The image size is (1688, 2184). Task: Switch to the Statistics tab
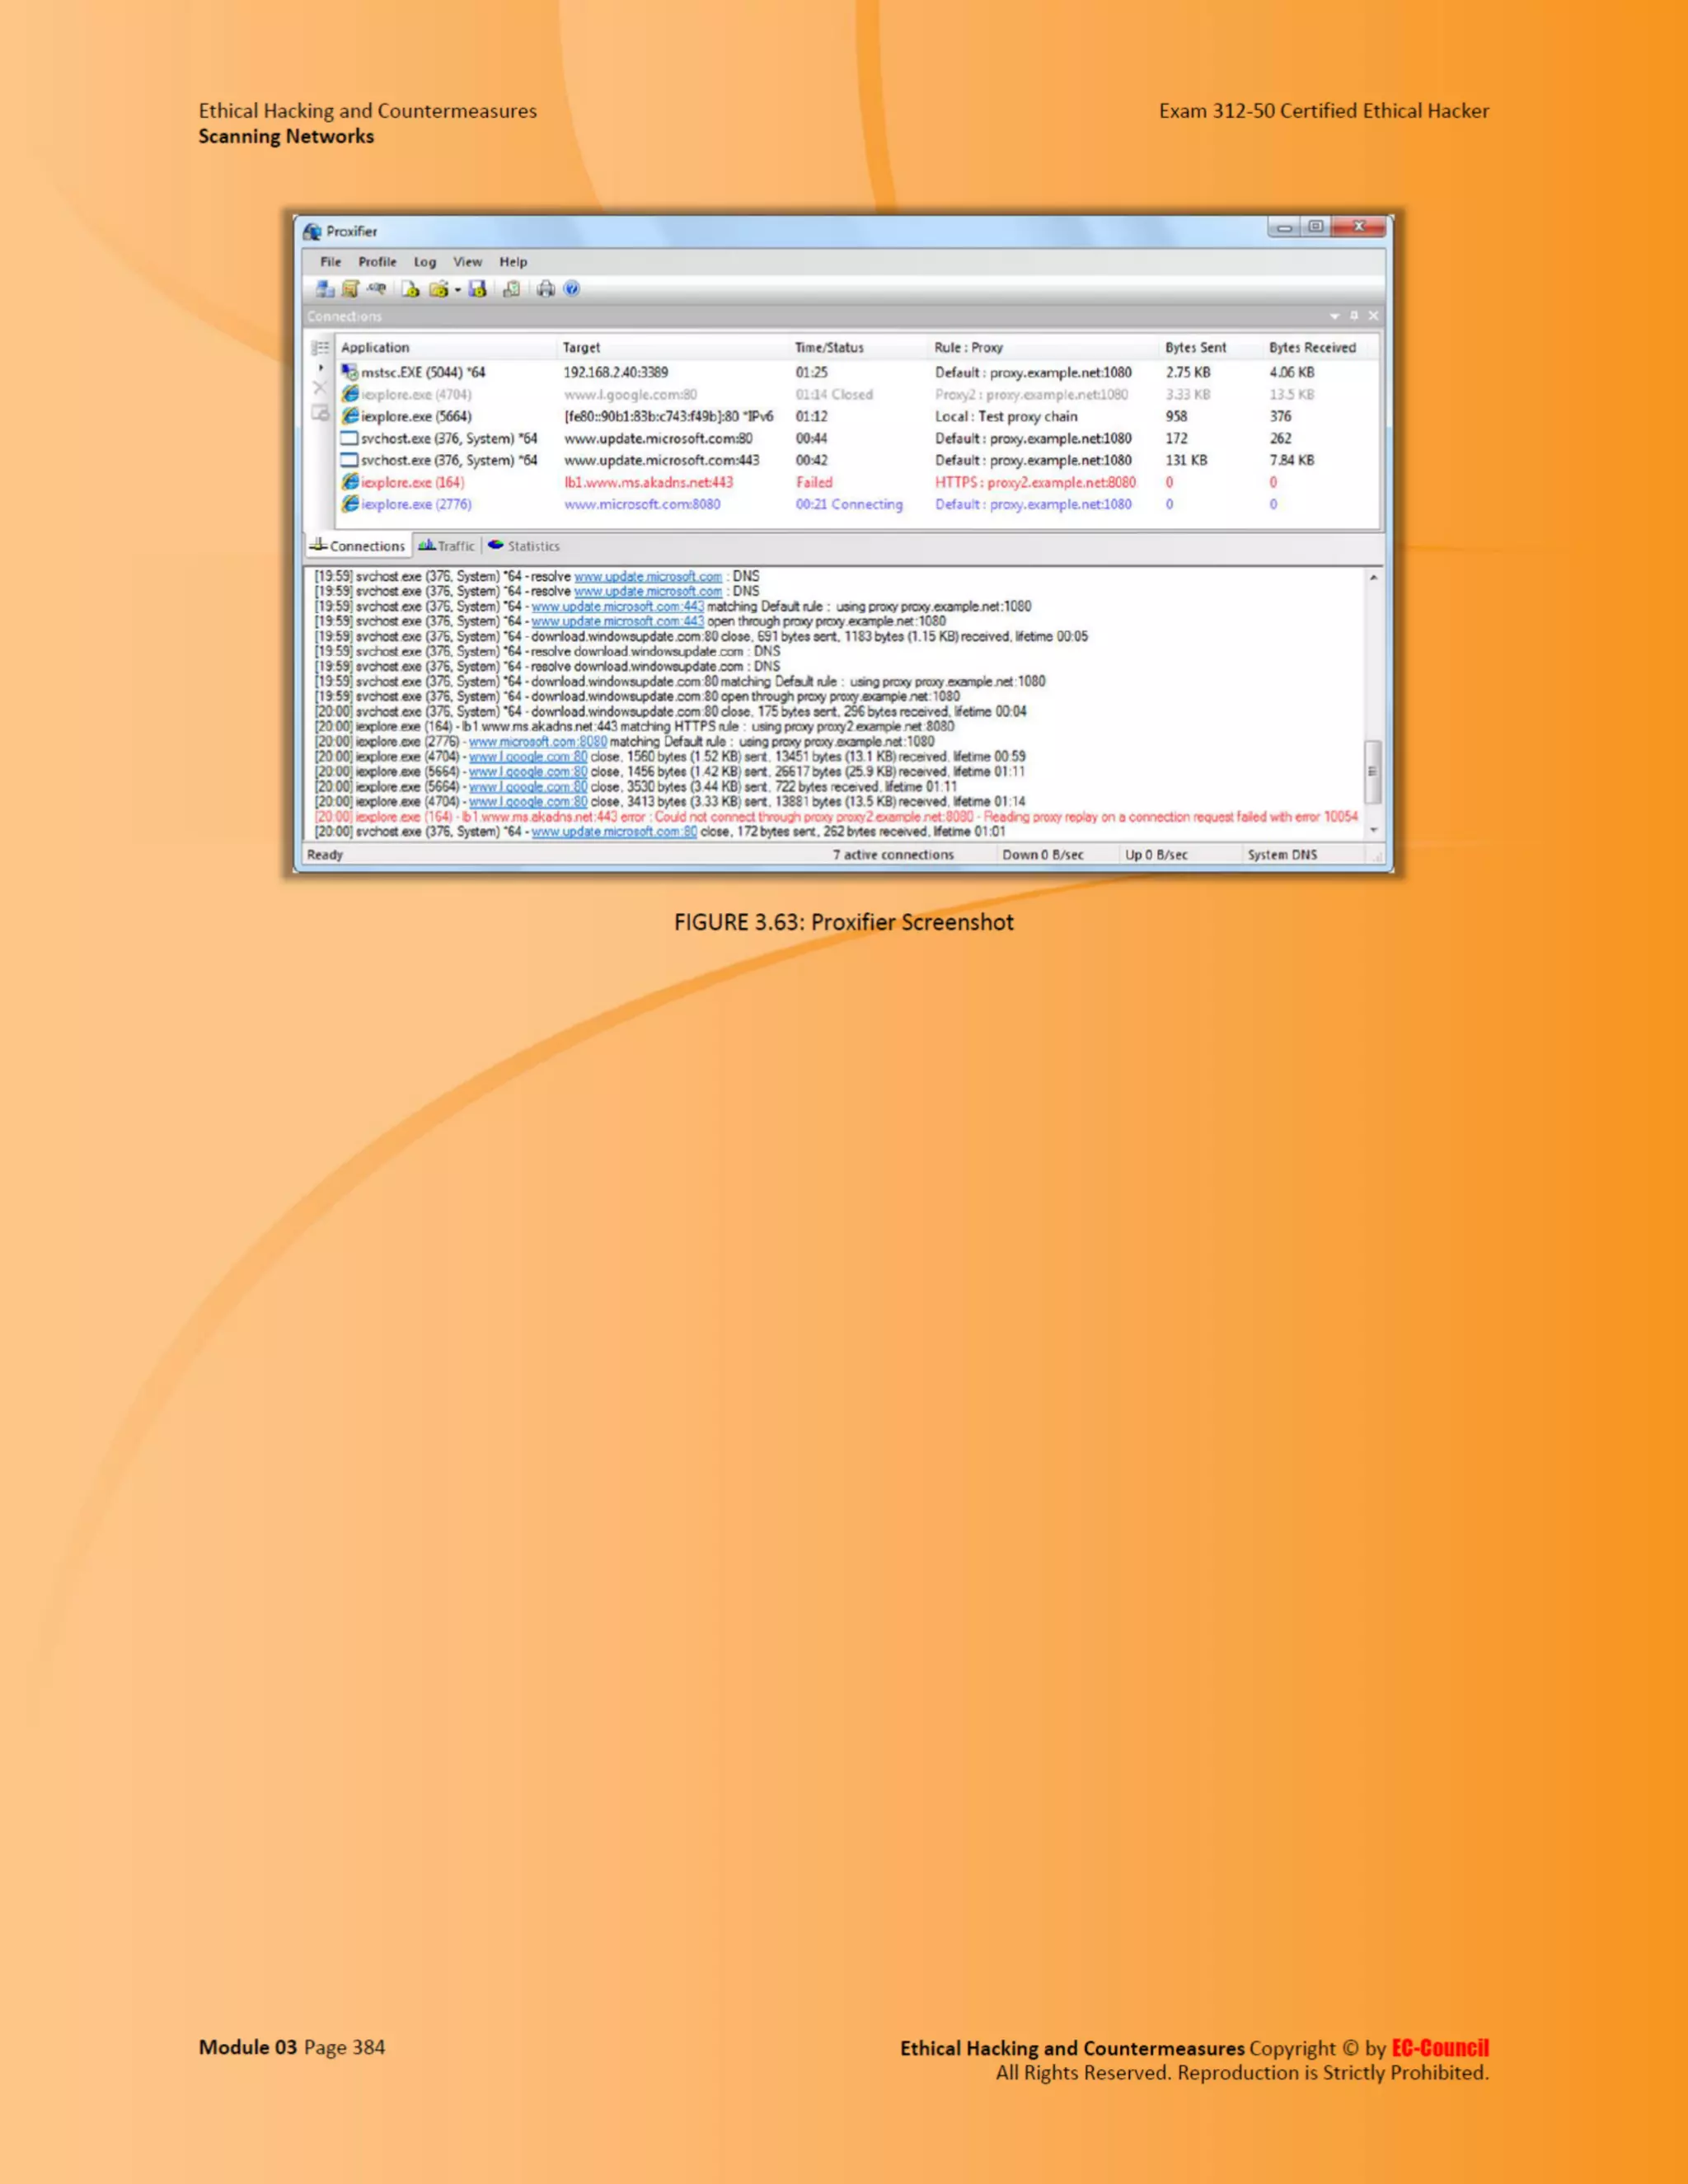click(x=524, y=546)
